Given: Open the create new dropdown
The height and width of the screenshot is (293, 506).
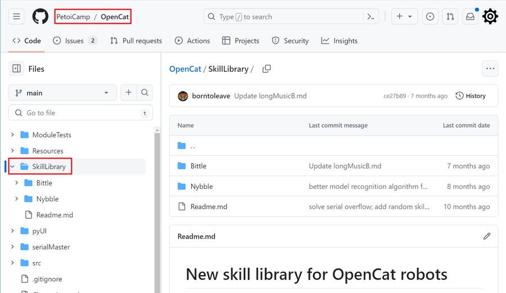Looking at the screenshot, I should (404, 17).
